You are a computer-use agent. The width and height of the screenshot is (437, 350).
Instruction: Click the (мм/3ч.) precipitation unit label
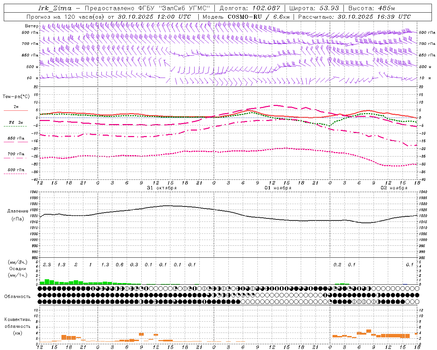(x=18, y=262)
